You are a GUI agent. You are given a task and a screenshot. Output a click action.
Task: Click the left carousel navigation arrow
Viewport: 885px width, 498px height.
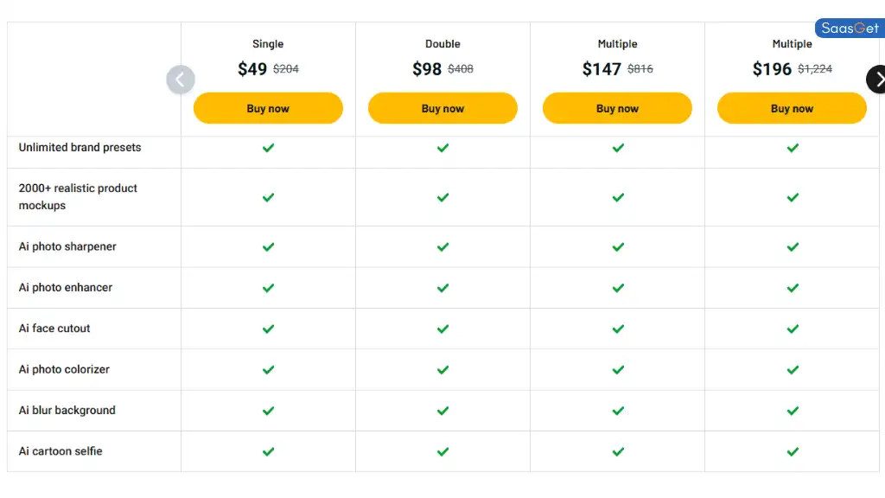(181, 79)
